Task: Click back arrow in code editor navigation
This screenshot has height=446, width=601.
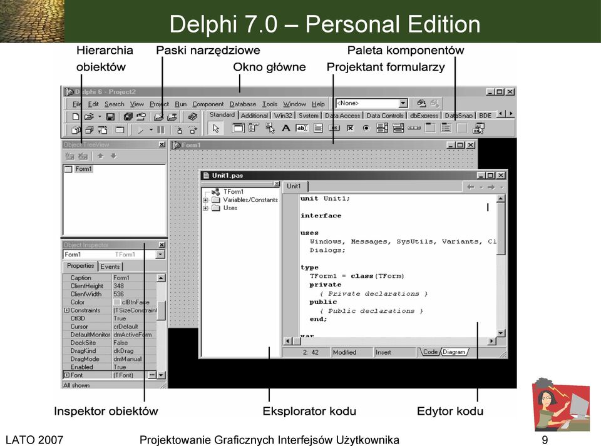Action: (471, 187)
